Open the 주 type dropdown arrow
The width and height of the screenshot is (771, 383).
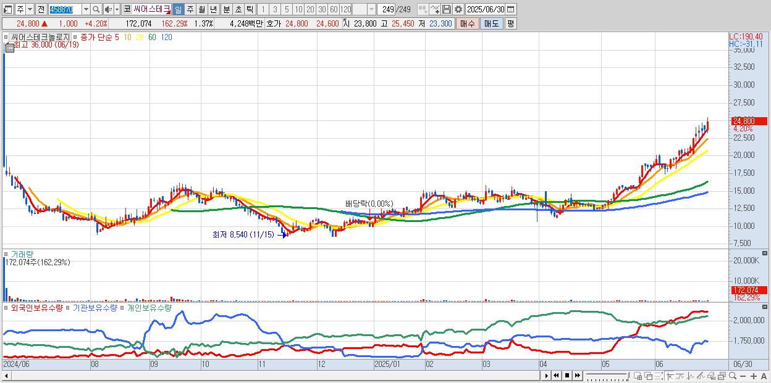tap(30, 9)
